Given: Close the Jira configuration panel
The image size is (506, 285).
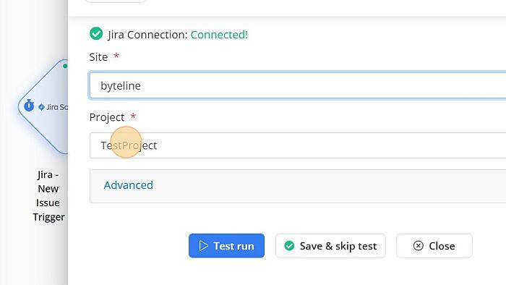Looking at the screenshot, I should point(434,246).
